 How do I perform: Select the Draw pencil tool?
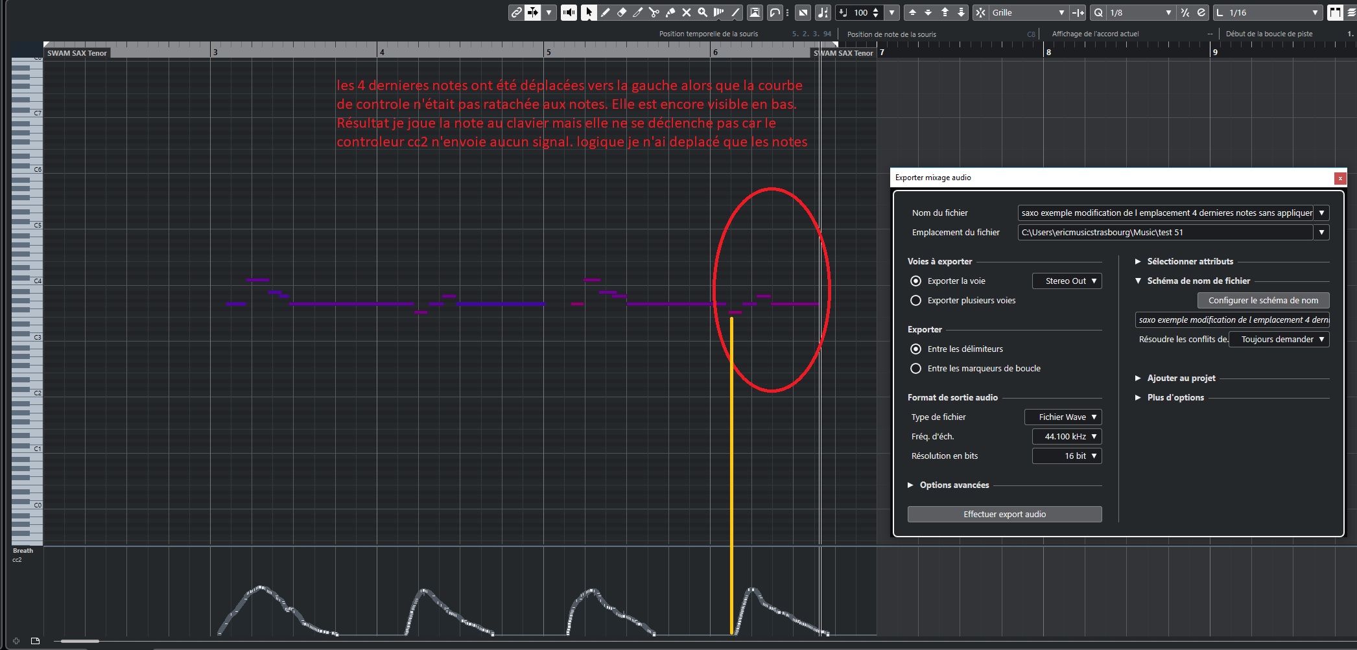605,12
